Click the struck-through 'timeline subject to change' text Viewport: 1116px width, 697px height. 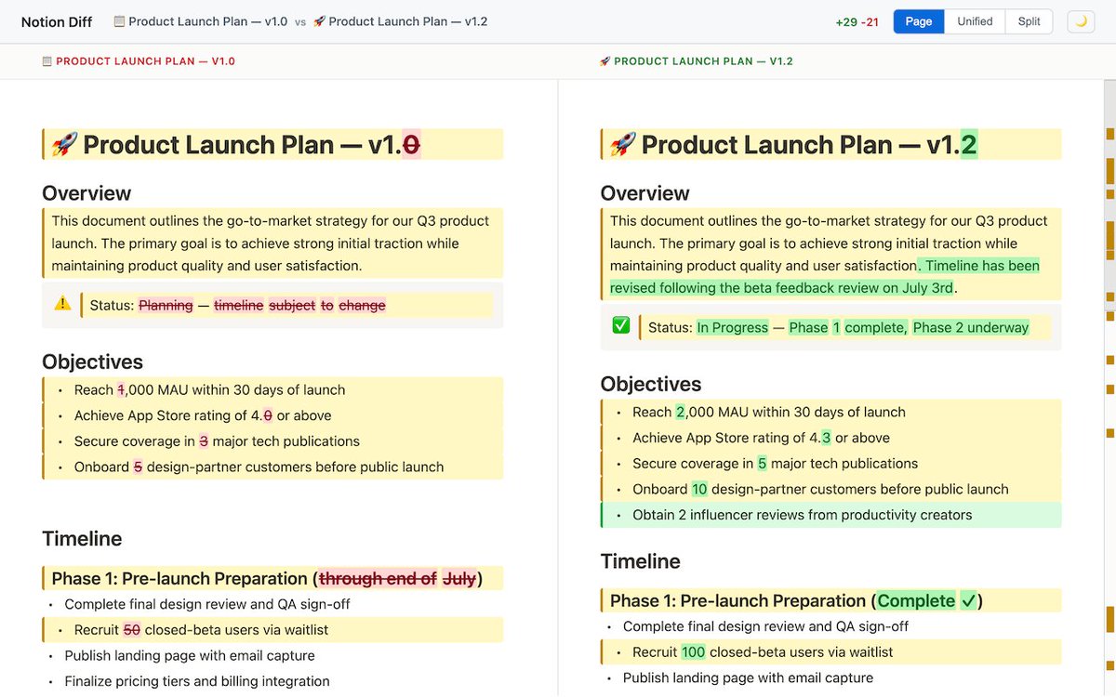pos(299,305)
